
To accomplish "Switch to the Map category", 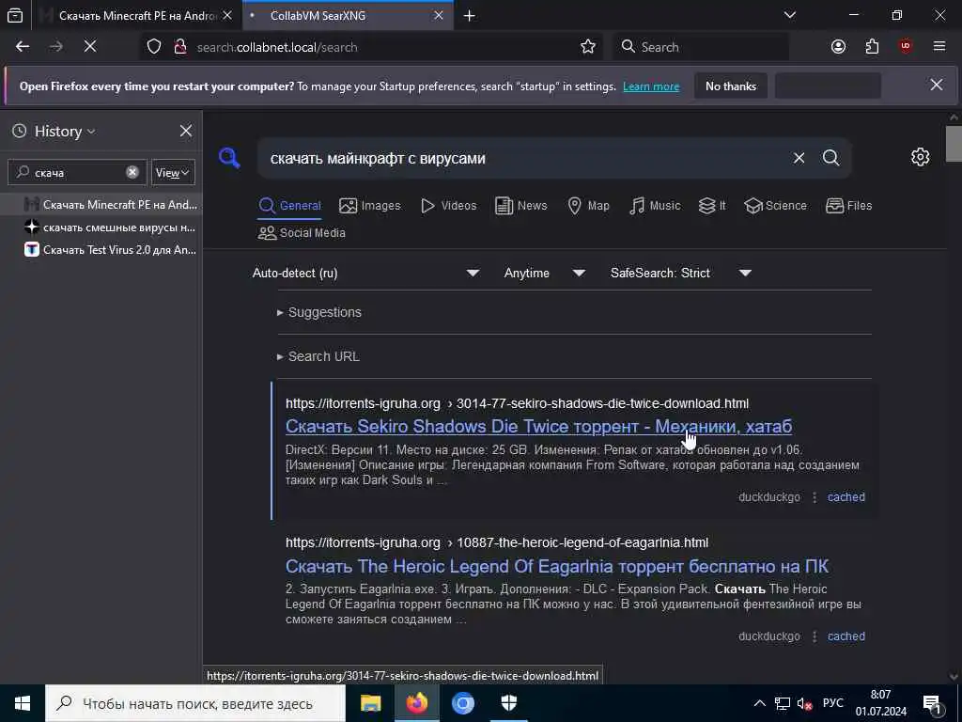I will (x=588, y=206).
